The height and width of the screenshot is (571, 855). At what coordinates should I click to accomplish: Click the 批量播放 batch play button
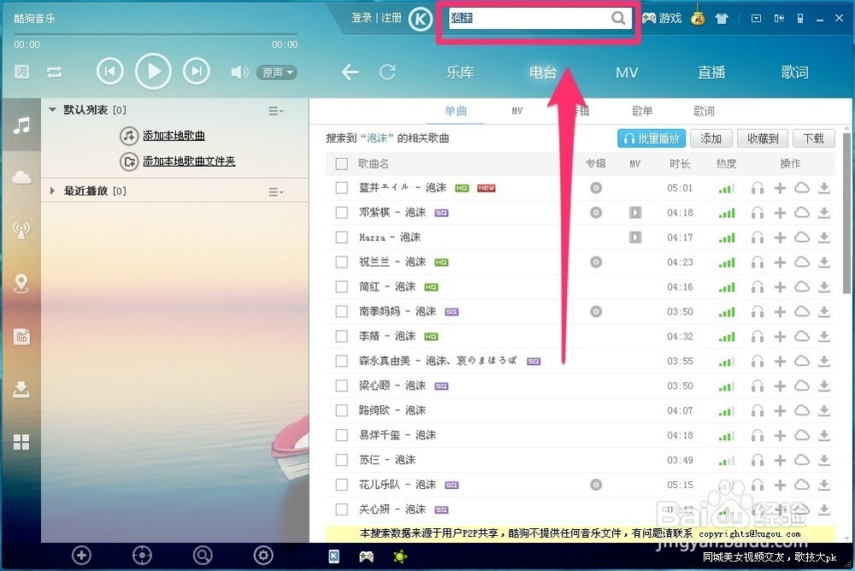click(x=651, y=138)
